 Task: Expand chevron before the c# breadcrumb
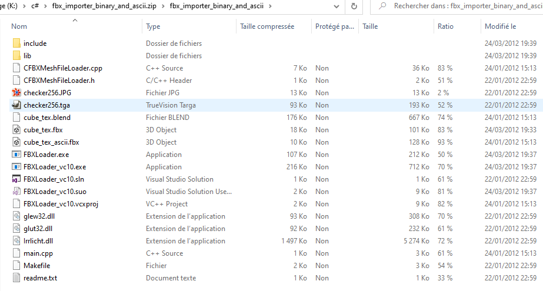pyautogui.click(x=25, y=6)
